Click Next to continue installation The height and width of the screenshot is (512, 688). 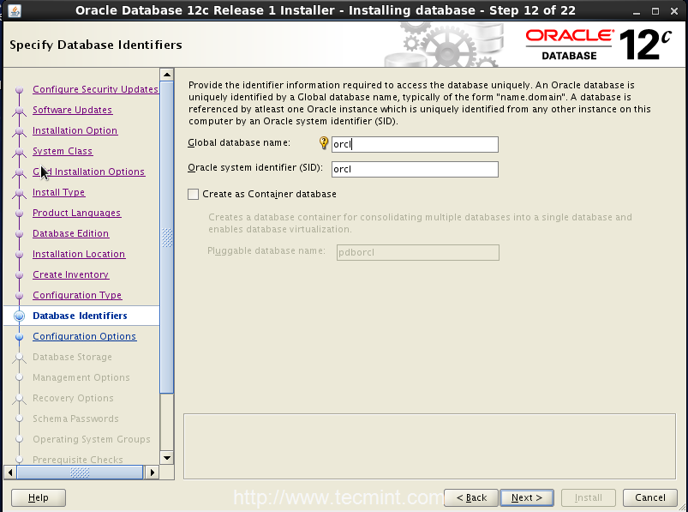pyautogui.click(x=527, y=497)
